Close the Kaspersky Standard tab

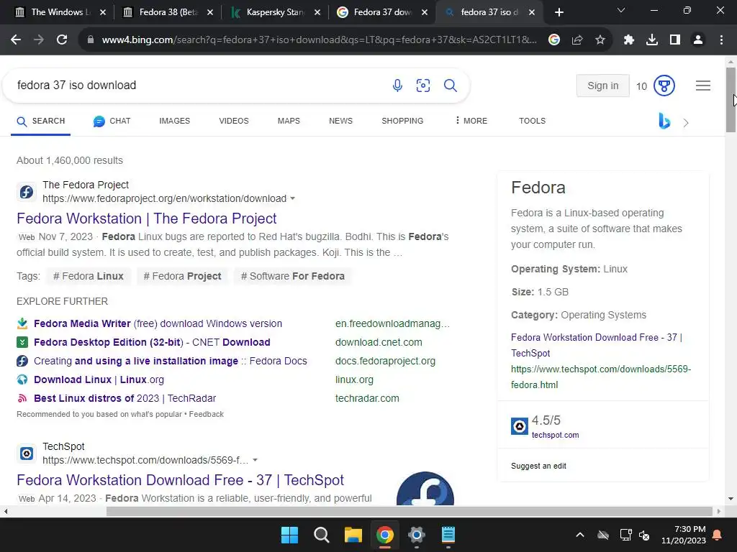(x=317, y=12)
